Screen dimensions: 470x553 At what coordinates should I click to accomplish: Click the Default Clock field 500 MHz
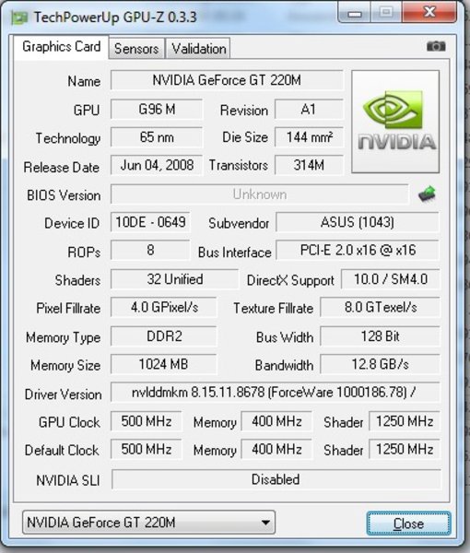(x=146, y=450)
